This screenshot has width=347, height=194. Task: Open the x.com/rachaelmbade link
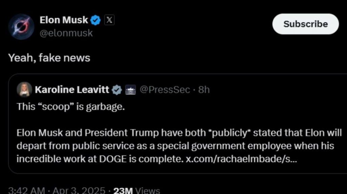[x=241, y=159]
